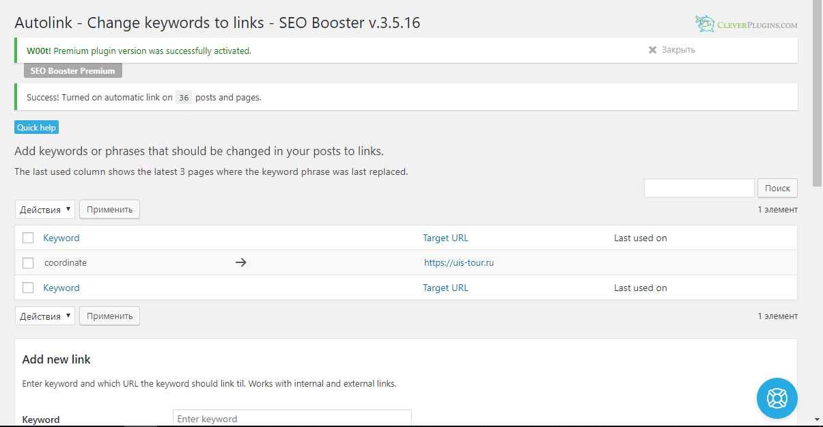Sort by Keyword in table footer
This screenshot has width=823, height=427.
point(61,288)
